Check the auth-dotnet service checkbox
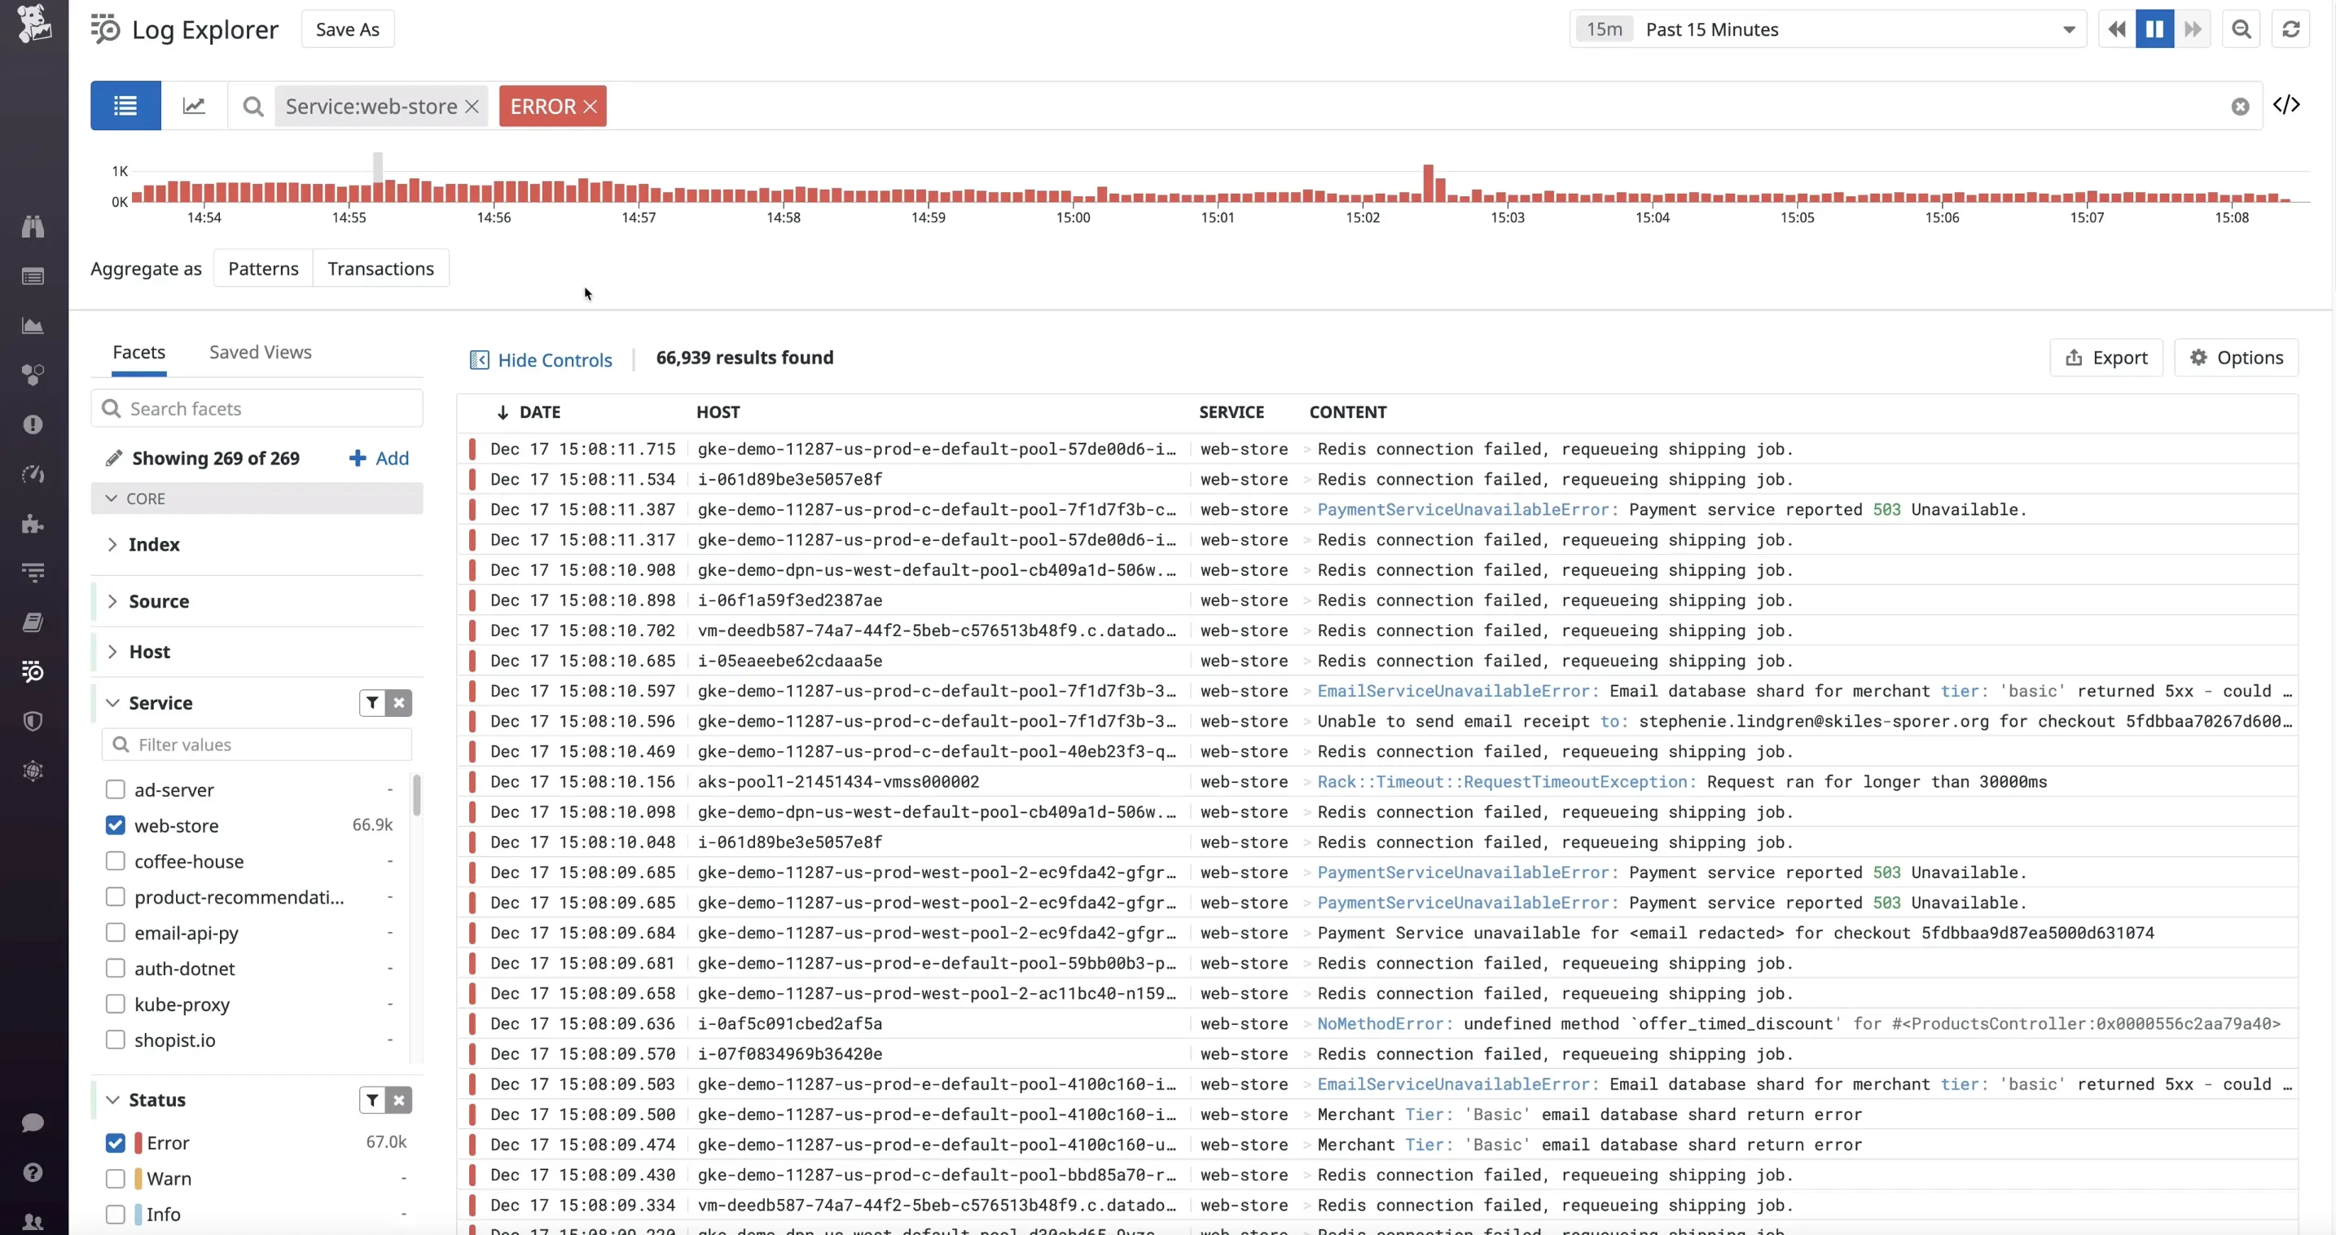 (115, 969)
